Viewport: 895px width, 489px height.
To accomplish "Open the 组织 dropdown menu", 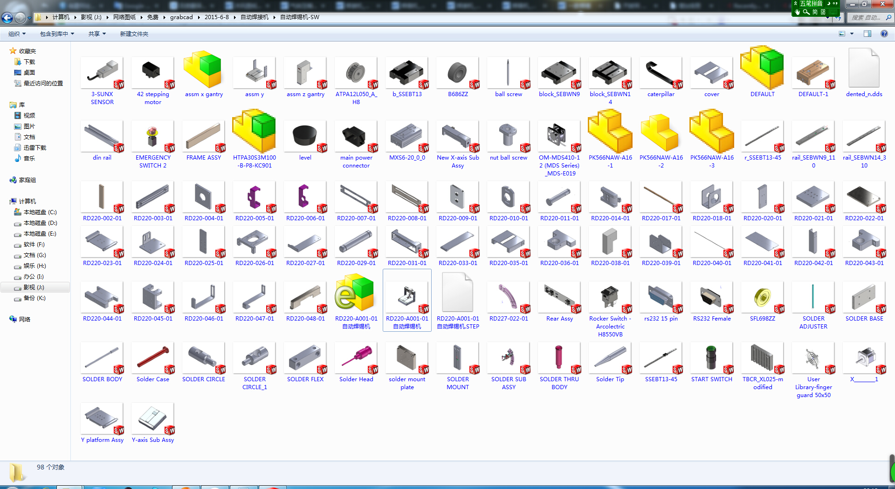I will click(17, 34).
